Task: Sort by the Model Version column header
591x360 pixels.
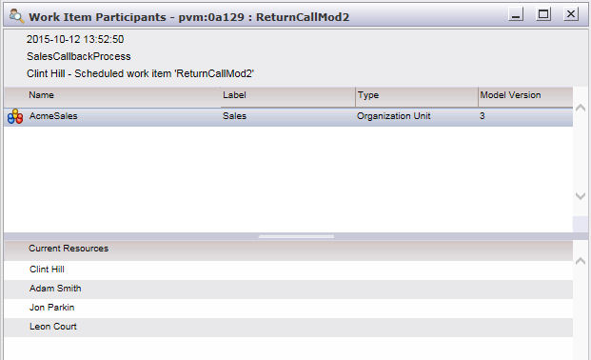Action: click(x=525, y=96)
